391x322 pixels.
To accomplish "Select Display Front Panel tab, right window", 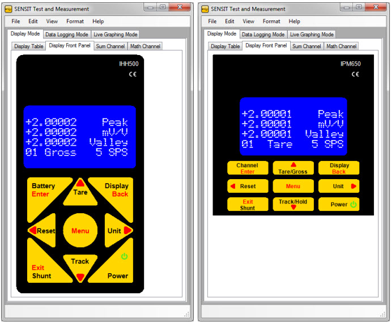I will [266, 46].
